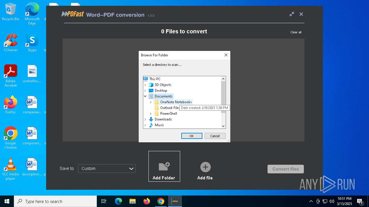Open the Firefox desktop shortcut

[11, 105]
